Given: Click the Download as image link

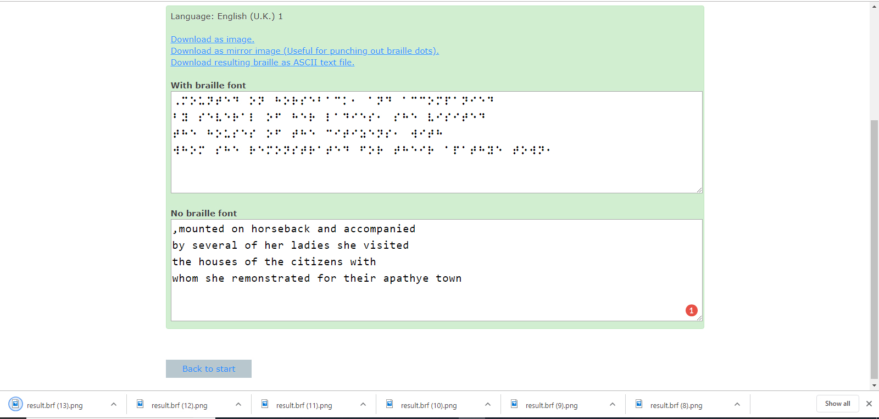Looking at the screenshot, I should click(x=212, y=40).
